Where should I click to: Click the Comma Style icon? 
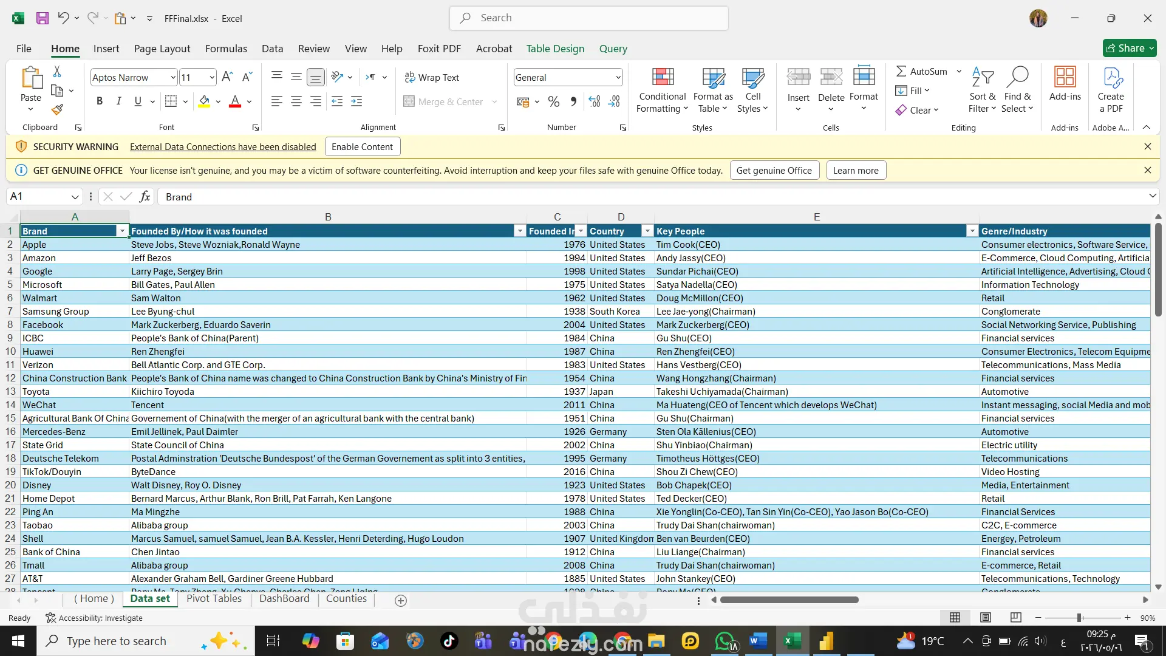click(573, 101)
